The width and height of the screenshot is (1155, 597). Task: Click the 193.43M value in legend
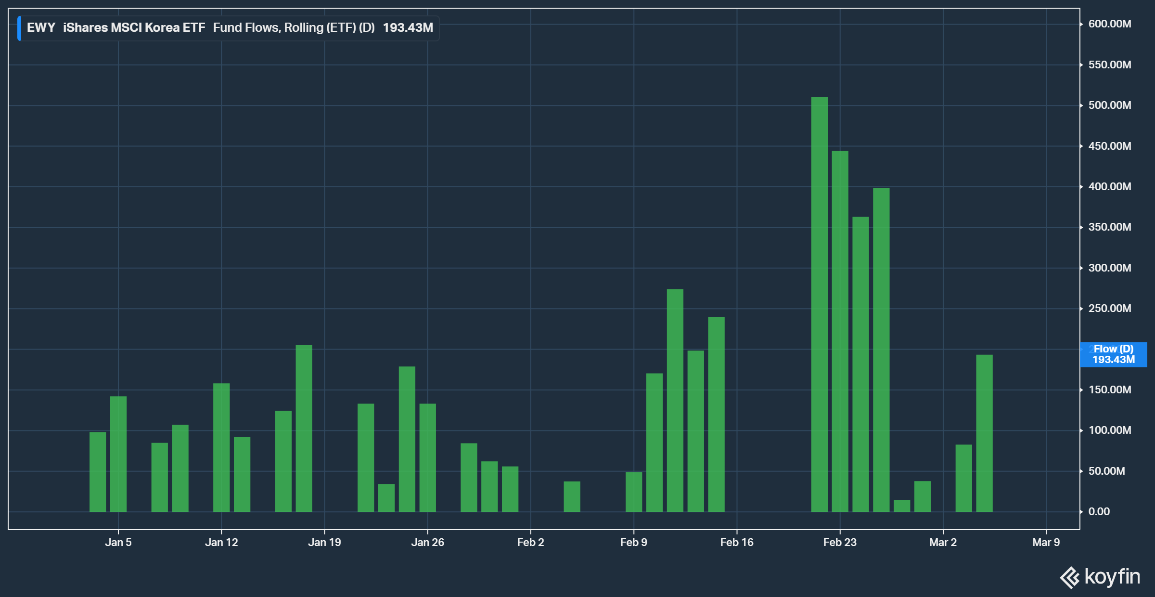click(x=408, y=28)
